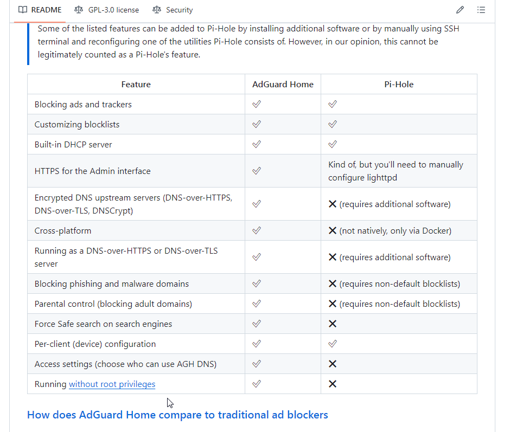Viewport: 510px width, 432px height.
Task: Click the scales icon beside GPL-3.0 license
Action: click(79, 10)
